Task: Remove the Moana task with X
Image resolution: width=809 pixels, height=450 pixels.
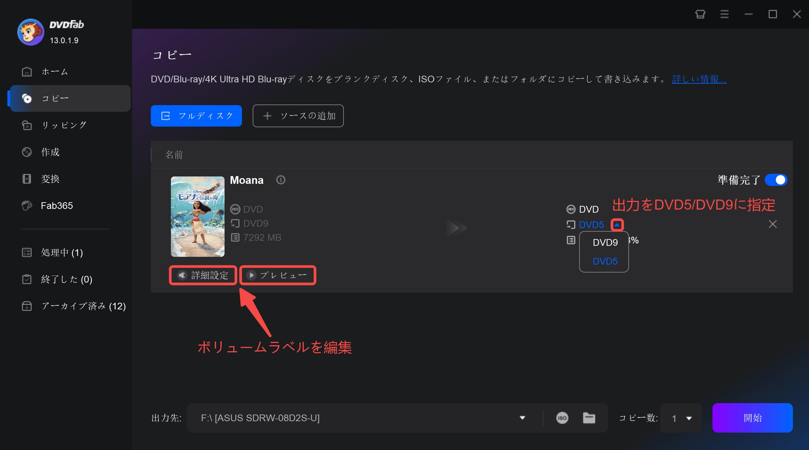Action: tap(773, 224)
